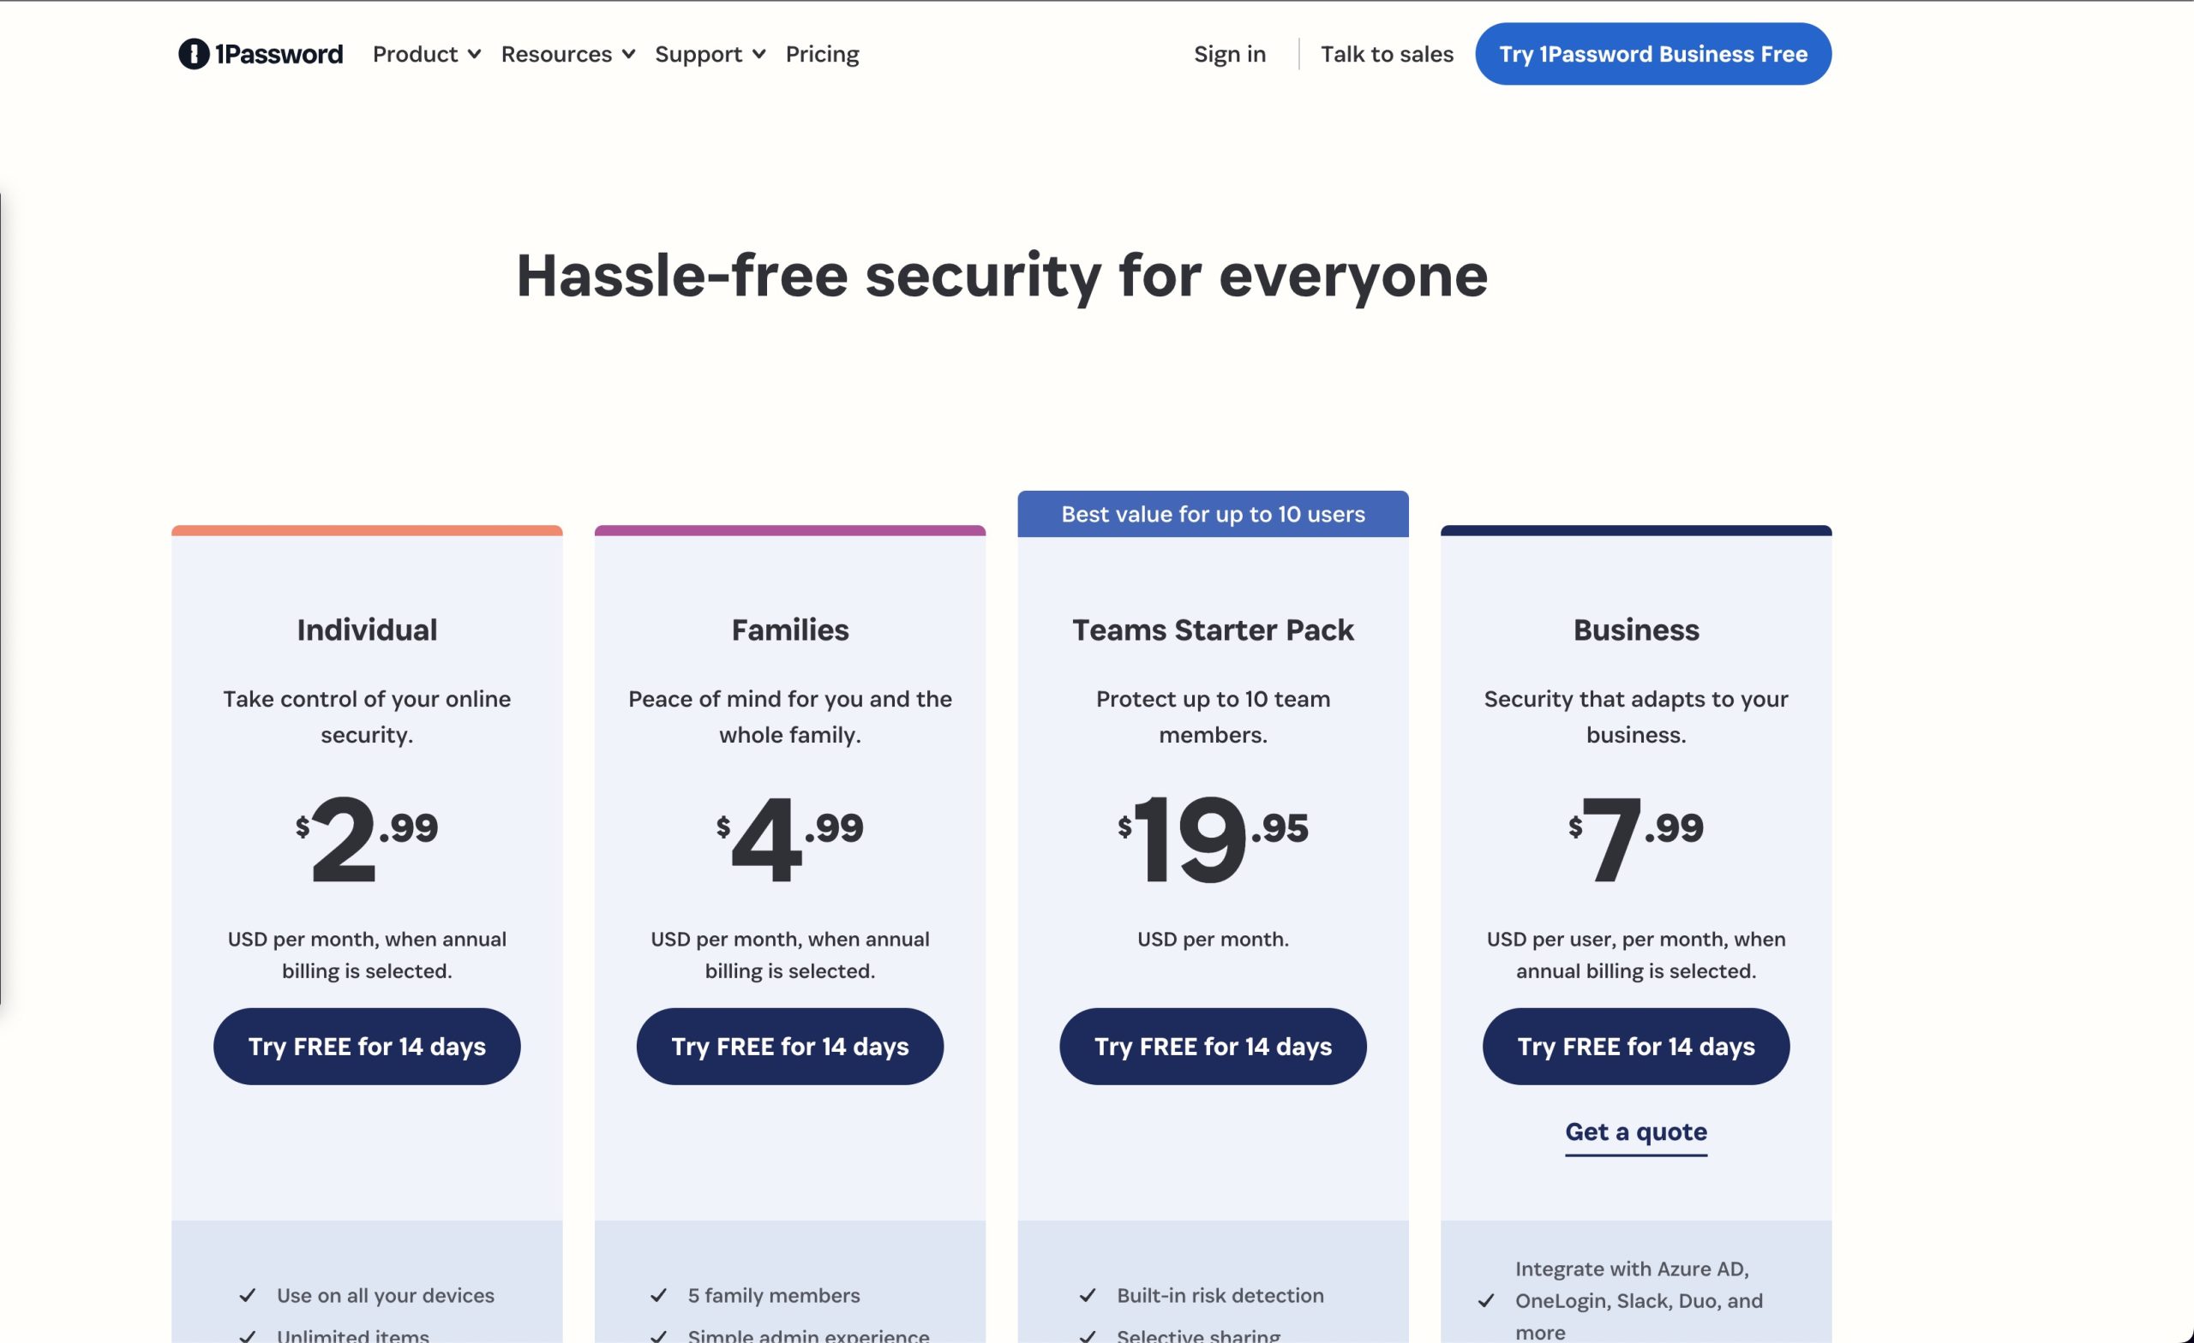Expand the Resources menu

568,54
